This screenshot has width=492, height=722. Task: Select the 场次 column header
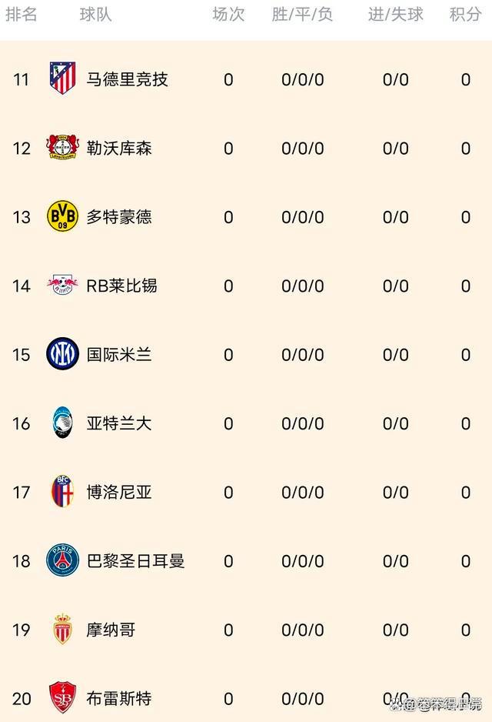click(228, 15)
